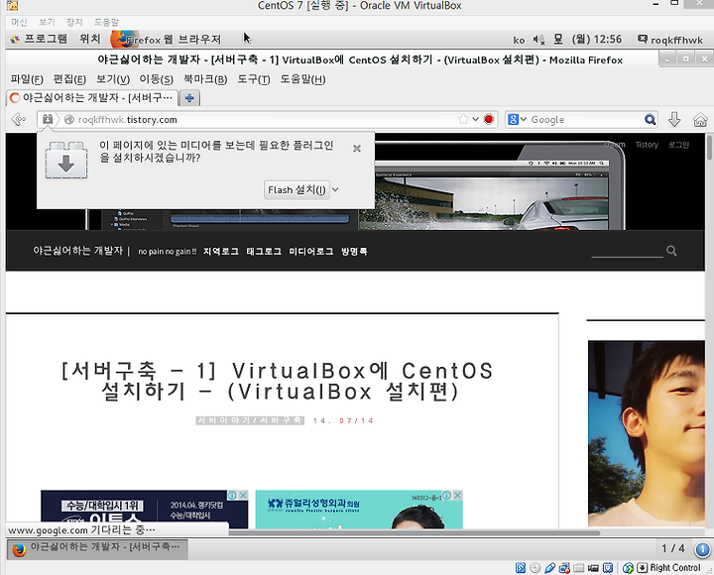Open Firefox 도구(T) menu
The width and height of the screenshot is (714, 575).
tap(254, 79)
